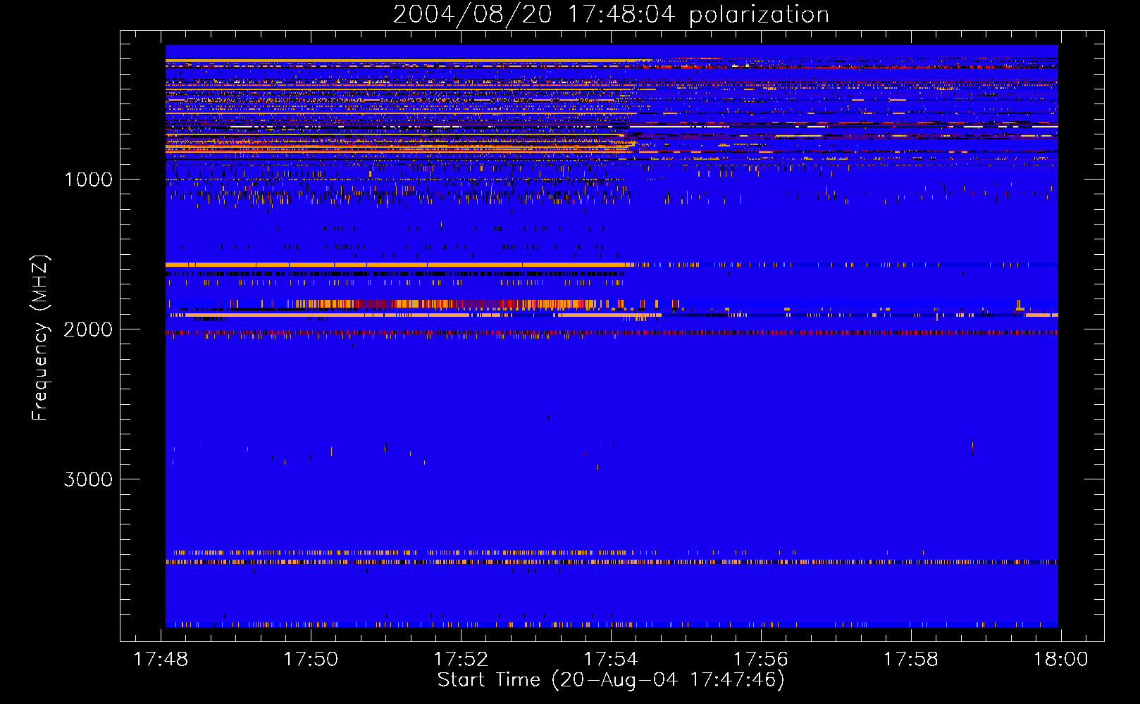Click the 'Frequency (MHZ)' axis label
This screenshot has width=1140, height=704.
click(x=40, y=338)
